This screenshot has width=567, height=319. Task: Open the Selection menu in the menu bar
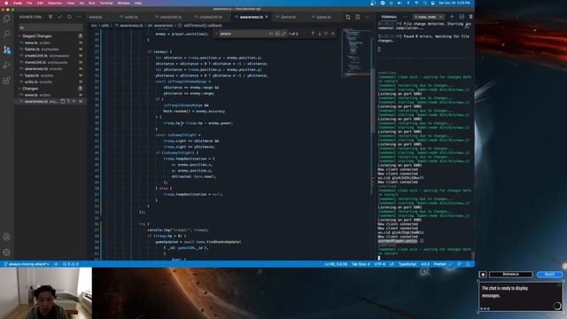tap(55, 3)
